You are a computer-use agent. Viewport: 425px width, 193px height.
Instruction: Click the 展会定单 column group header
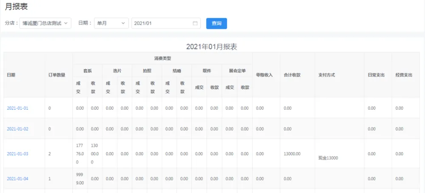tap(237, 71)
